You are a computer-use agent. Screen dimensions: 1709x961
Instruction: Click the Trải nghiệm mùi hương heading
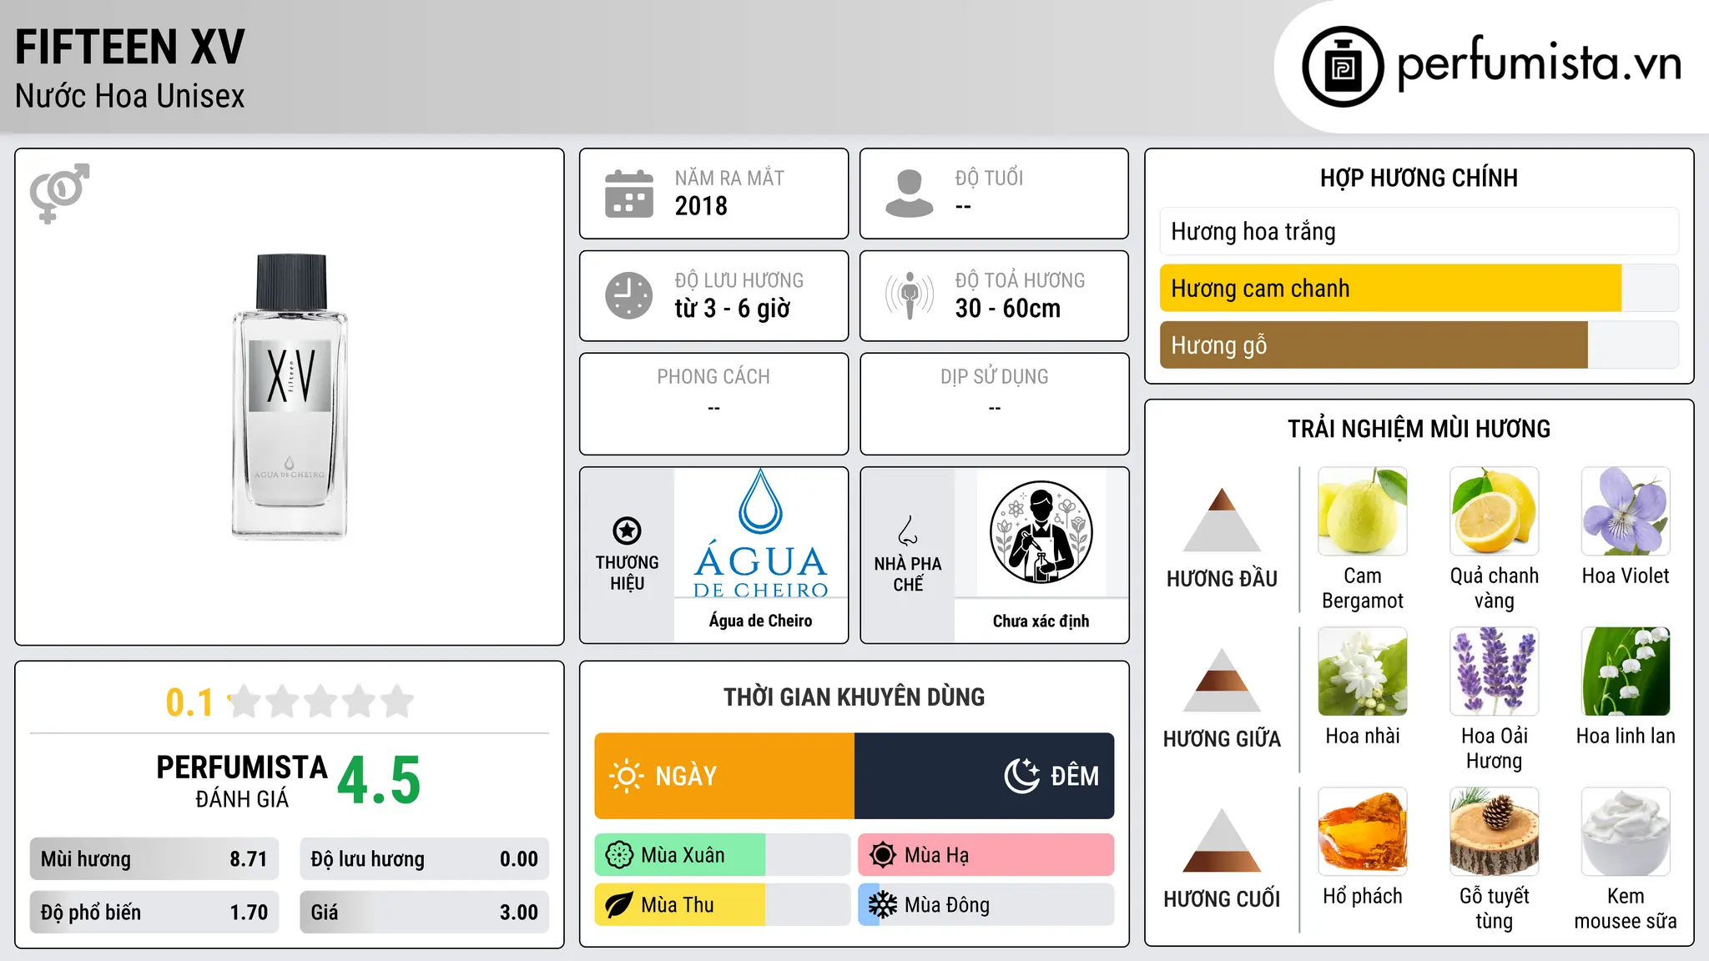pos(1419,429)
